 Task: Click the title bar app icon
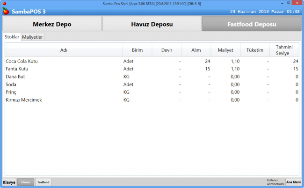4,3
